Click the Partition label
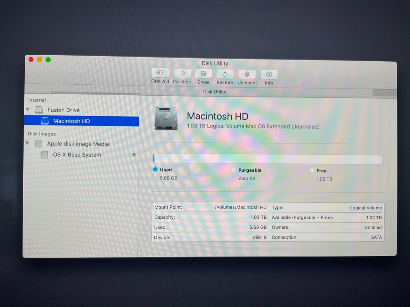 click(182, 82)
